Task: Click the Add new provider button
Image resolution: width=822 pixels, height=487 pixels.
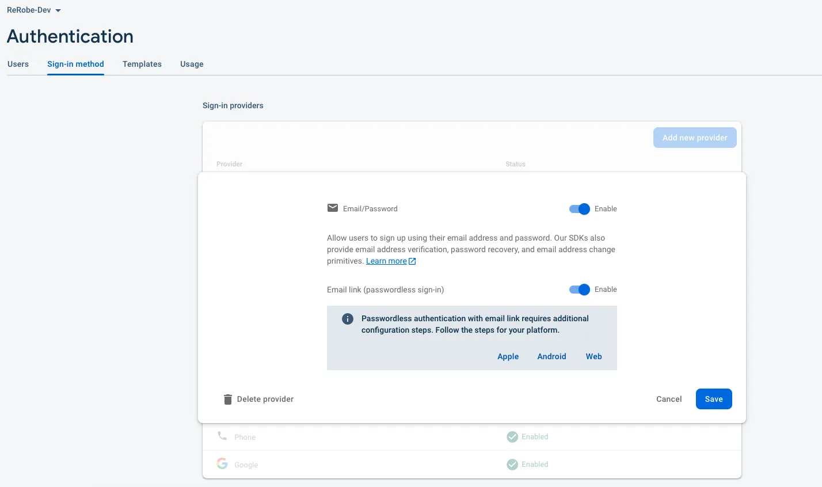Action: point(695,138)
